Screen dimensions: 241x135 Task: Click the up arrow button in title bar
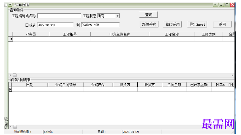point(215,5)
